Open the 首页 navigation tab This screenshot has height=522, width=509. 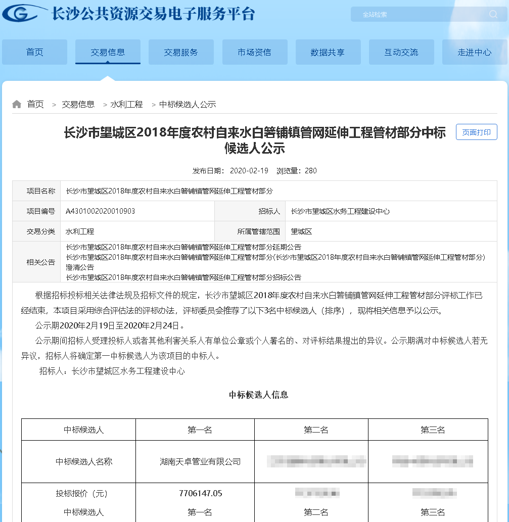click(34, 52)
